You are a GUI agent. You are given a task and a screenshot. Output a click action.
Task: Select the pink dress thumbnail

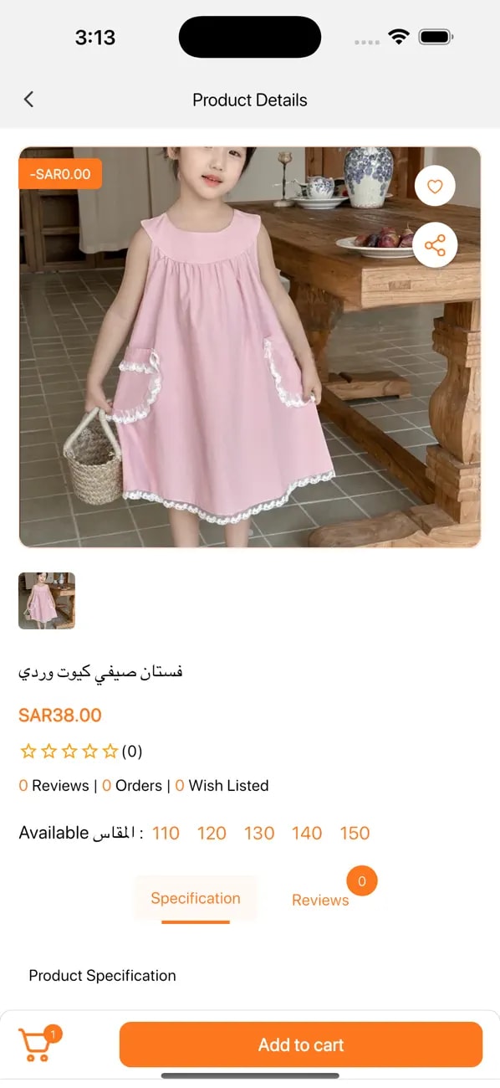(47, 601)
